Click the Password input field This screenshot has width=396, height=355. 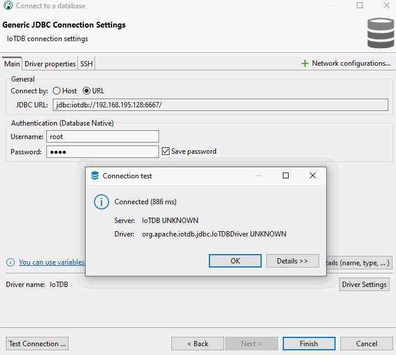(103, 152)
